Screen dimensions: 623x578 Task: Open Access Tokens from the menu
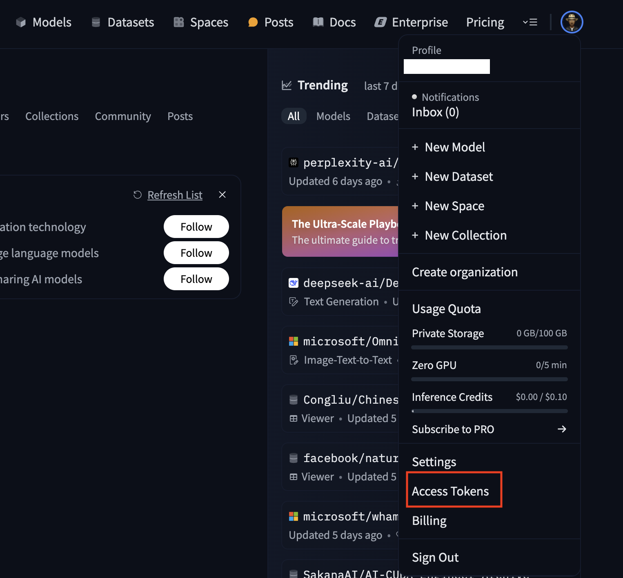pyautogui.click(x=489, y=491)
